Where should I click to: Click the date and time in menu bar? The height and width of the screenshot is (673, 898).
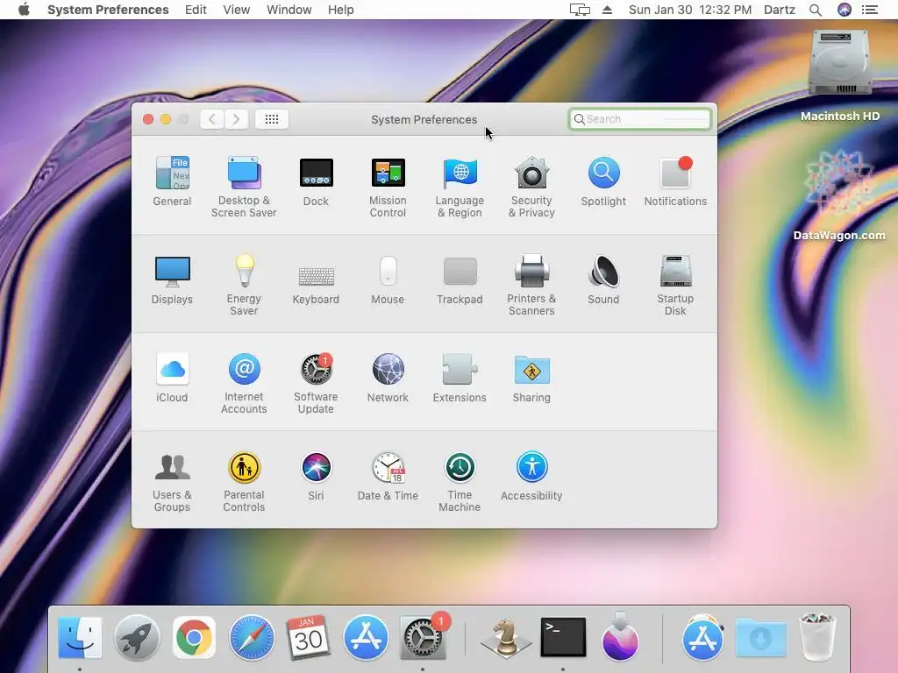(690, 10)
